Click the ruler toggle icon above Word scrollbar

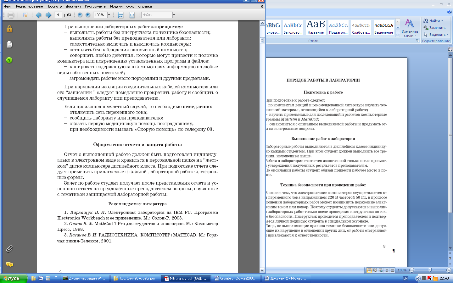tap(450, 49)
